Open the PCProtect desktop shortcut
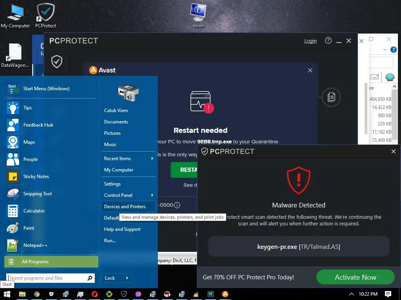401x300 pixels. 45,15
